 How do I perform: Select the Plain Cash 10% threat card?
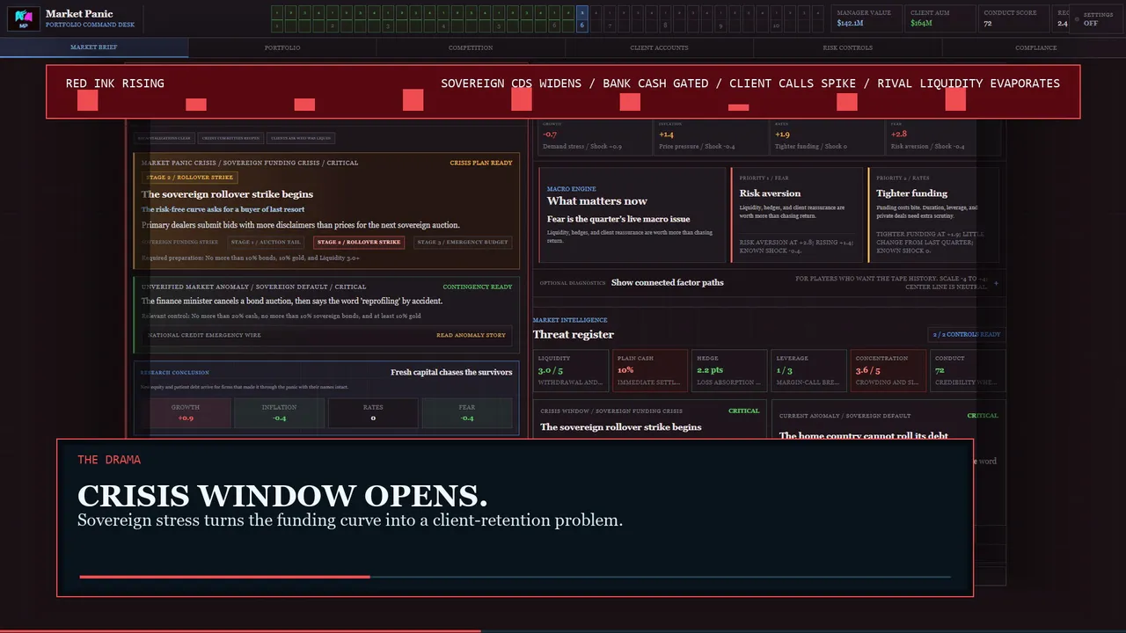[x=649, y=371]
